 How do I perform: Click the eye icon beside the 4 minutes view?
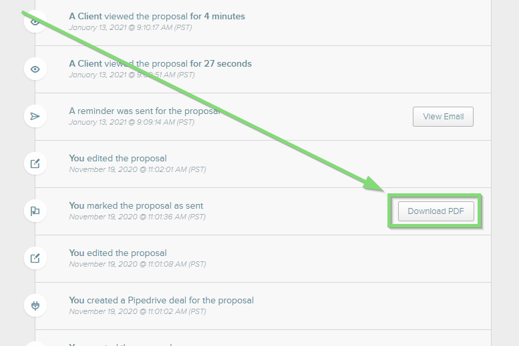pos(35,21)
